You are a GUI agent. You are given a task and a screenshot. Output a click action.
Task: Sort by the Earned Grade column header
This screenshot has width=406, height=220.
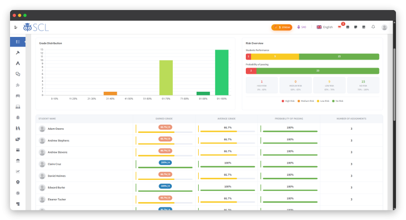pyautogui.click(x=164, y=119)
